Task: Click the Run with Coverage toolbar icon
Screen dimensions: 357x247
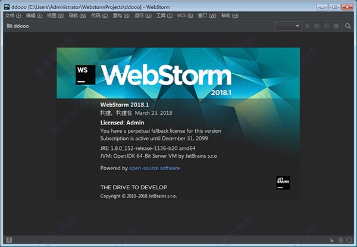Action: pos(327,26)
